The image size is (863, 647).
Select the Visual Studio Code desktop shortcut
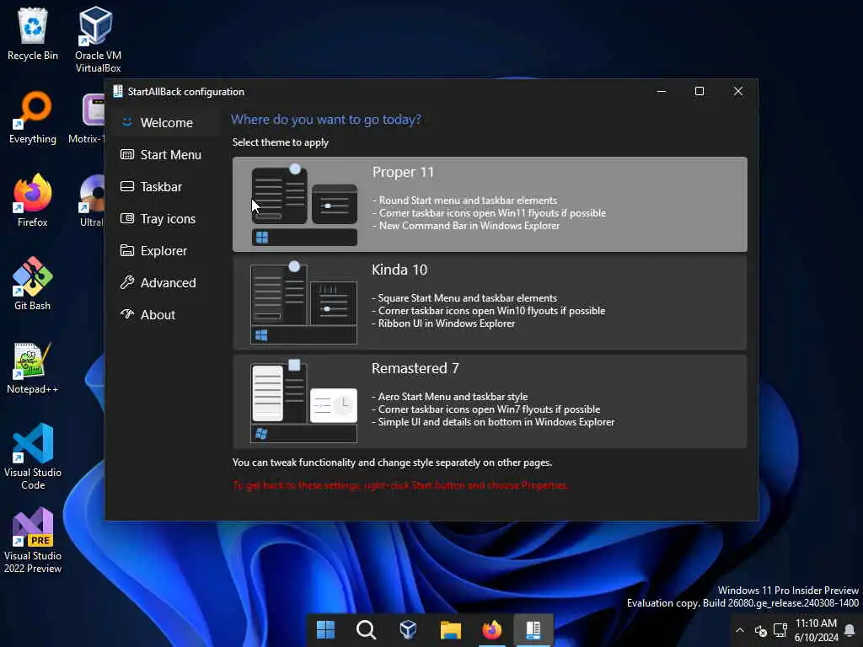coord(33,456)
